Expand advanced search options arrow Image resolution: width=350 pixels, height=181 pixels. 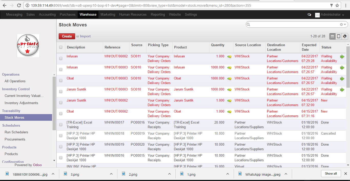click(345, 25)
